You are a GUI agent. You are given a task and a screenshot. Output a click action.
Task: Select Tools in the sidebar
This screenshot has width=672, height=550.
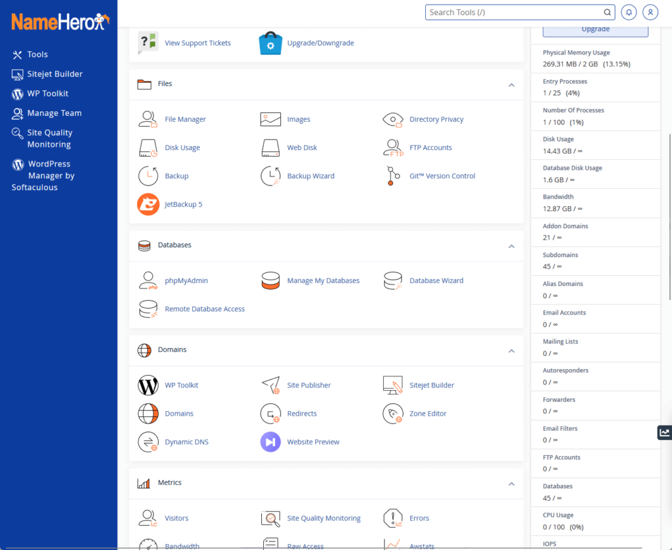tap(37, 54)
